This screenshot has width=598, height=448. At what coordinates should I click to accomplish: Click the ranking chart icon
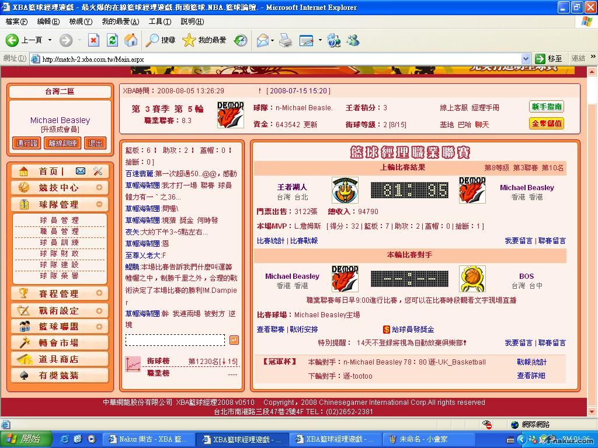(x=133, y=364)
